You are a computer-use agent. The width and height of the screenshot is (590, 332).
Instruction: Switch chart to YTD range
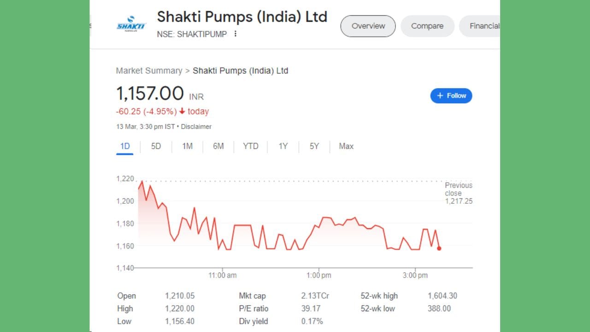click(250, 146)
